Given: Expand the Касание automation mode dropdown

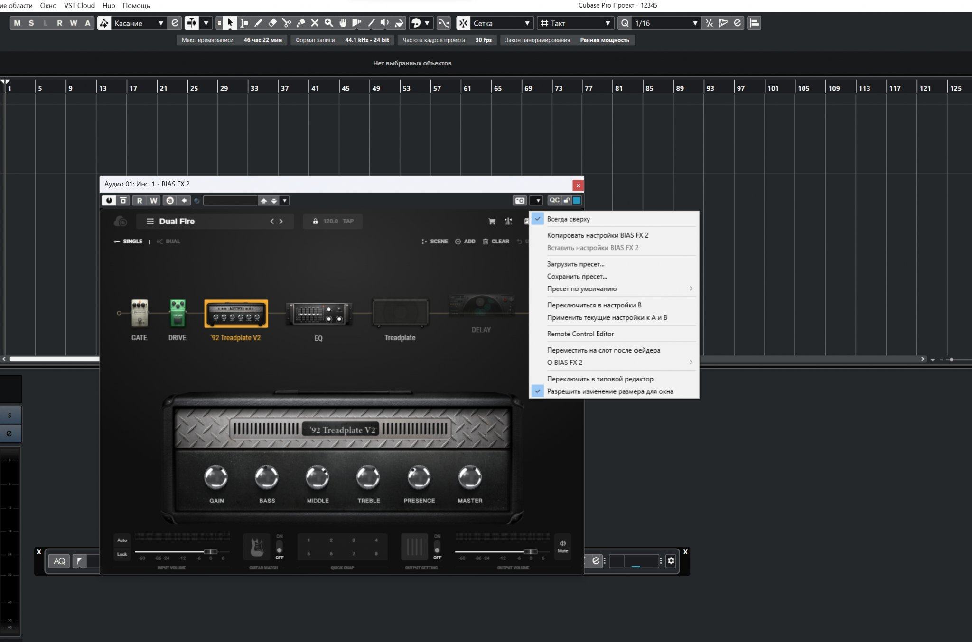Looking at the screenshot, I should [x=161, y=23].
